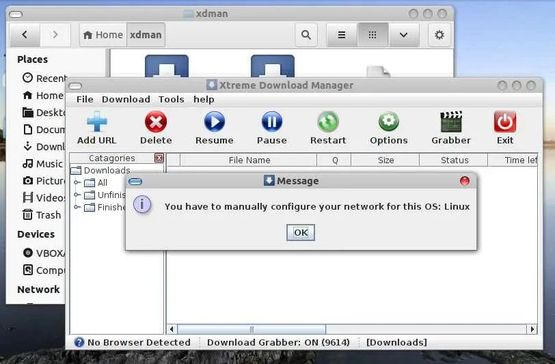Open the help menu
Image resolution: width=555 pixels, height=364 pixels.
pos(204,100)
